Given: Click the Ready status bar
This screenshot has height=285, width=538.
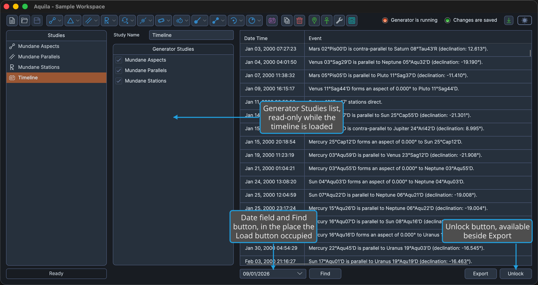Looking at the screenshot, I should tap(56, 274).
